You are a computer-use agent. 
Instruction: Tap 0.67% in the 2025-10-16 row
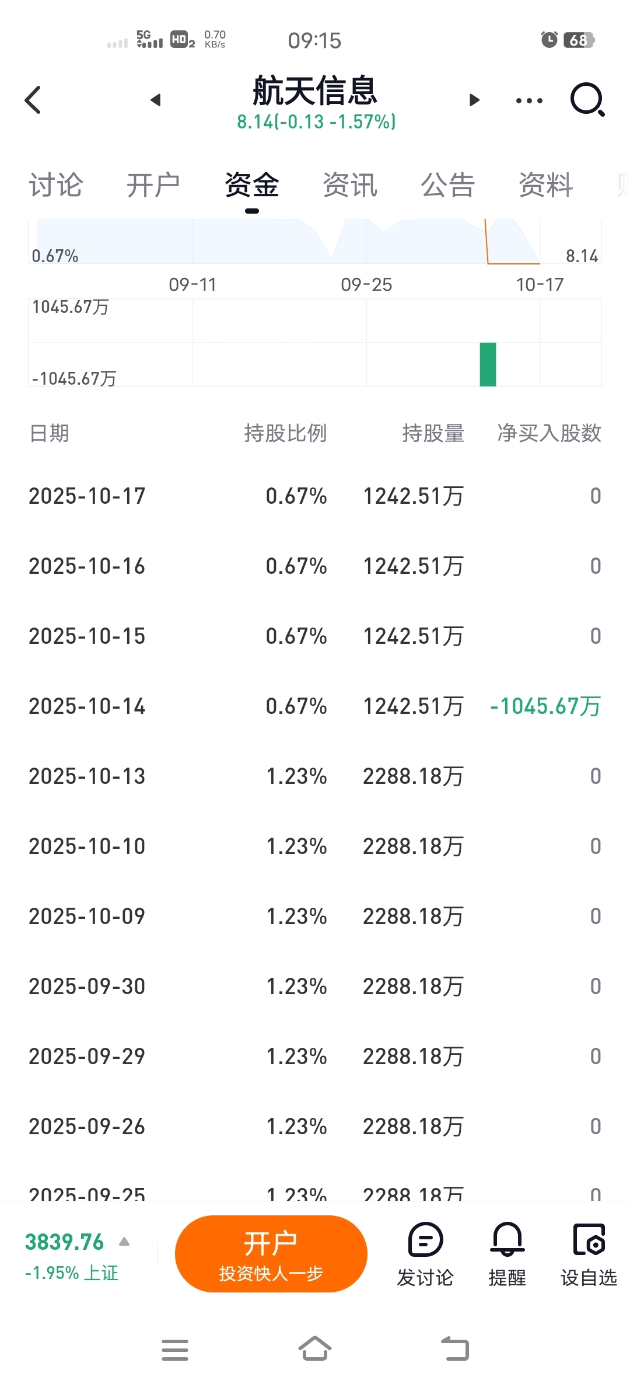296,566
